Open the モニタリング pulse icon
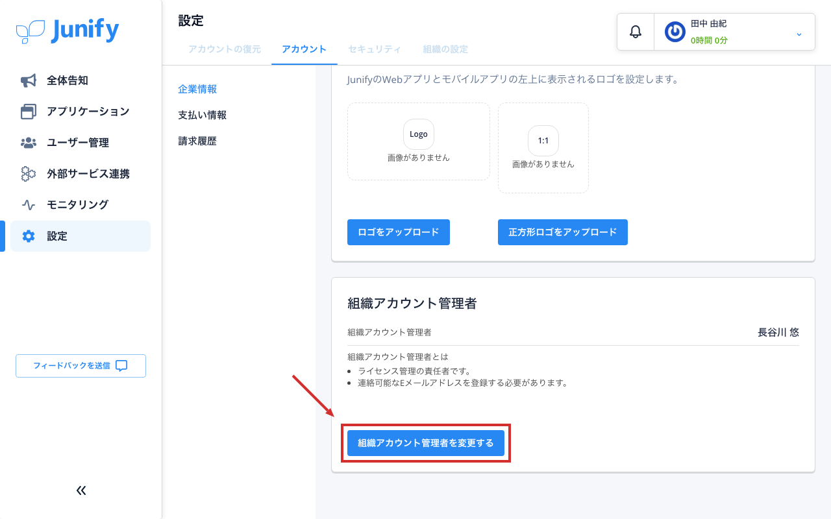Viewport: 831px width, 519px height. 29,205
